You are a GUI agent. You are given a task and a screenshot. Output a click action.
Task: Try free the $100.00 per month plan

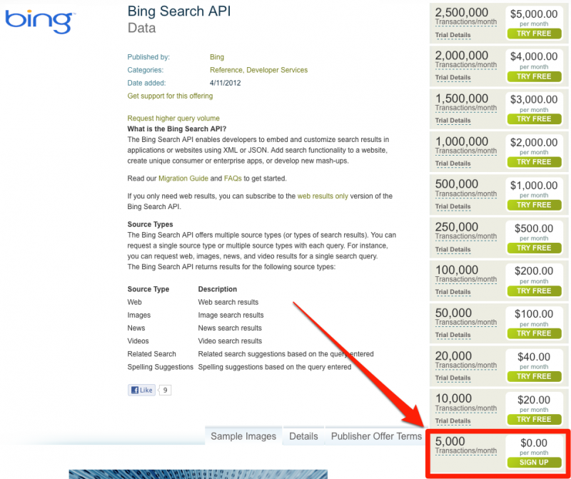534,333
